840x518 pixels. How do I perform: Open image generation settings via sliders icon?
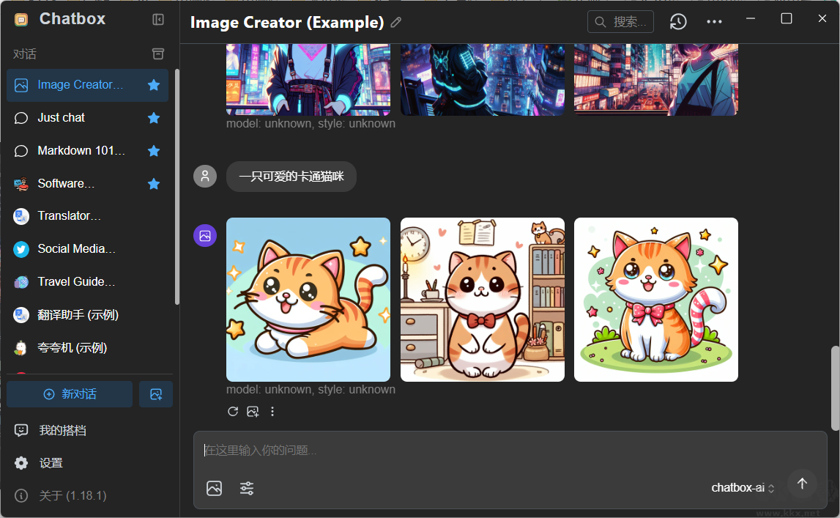pyautogui.click(x=247, y=488)
